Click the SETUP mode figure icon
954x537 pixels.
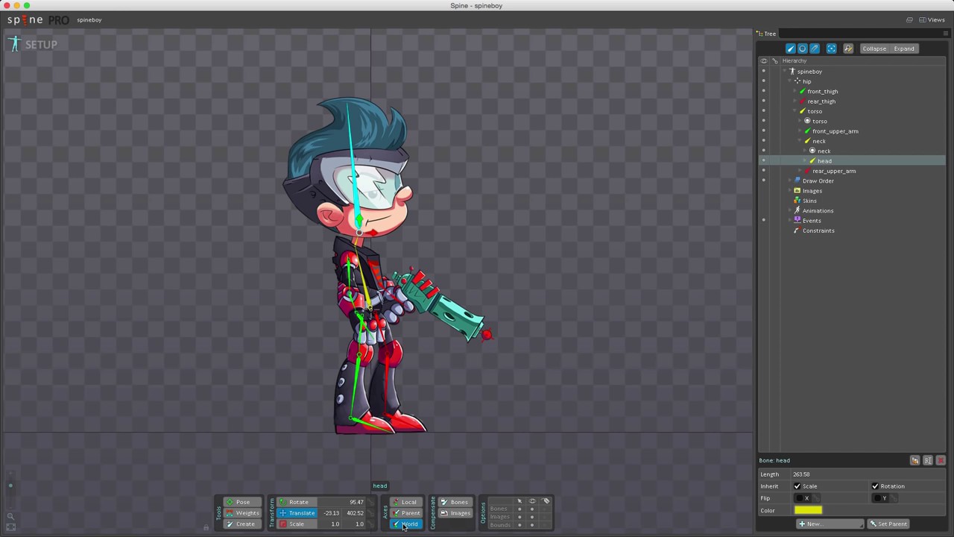(x=14, y=44)
